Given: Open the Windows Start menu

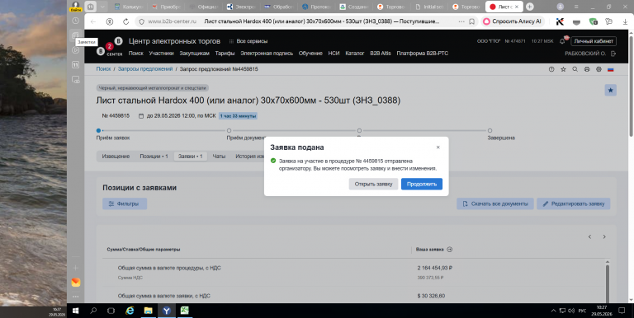Looking at the screenshot, I should (x=76, y=311).
